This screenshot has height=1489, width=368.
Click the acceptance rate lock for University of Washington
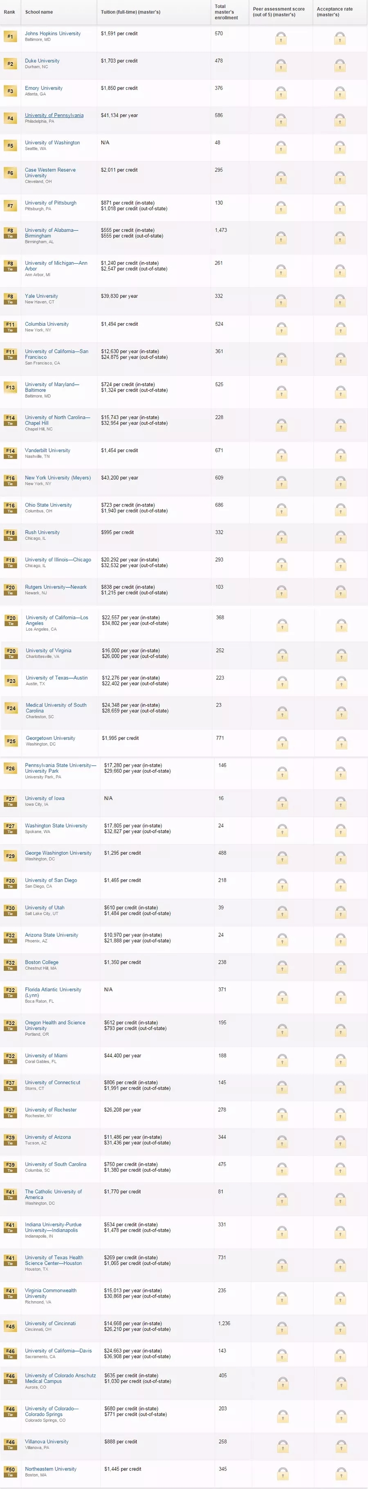(340, 147)
